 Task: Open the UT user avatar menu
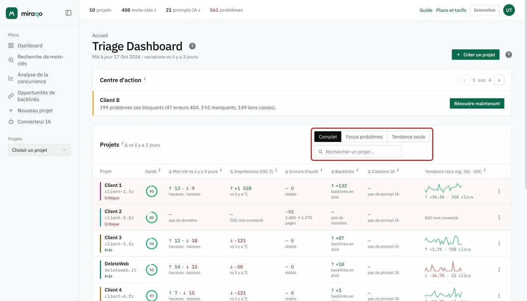509,10
